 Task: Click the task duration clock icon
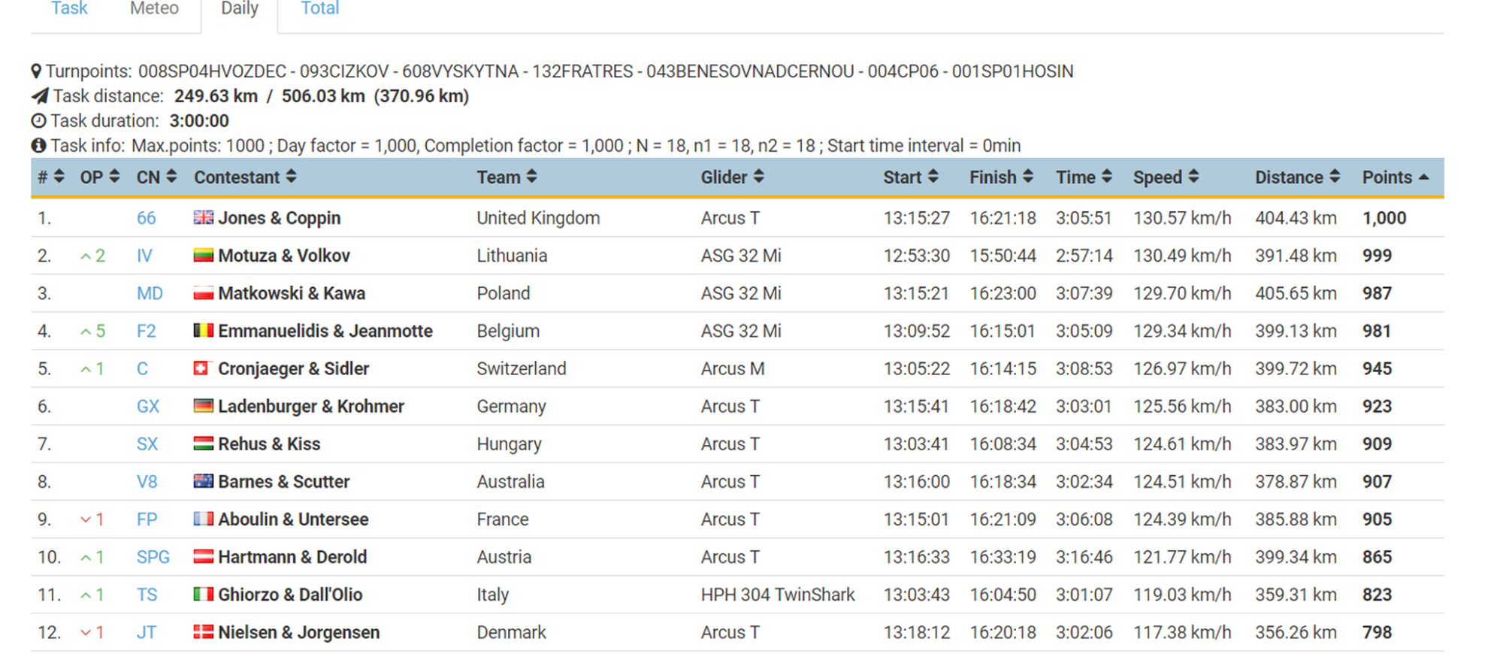tap(38, 121)
